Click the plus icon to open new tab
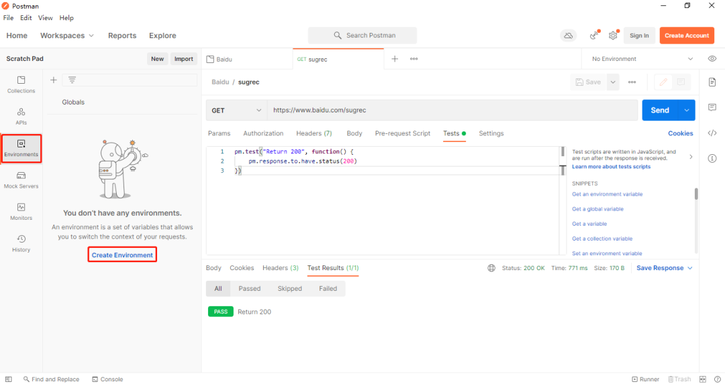Image resolution: width=725 pixels, height=384 pixels. [x=395, y=58]
